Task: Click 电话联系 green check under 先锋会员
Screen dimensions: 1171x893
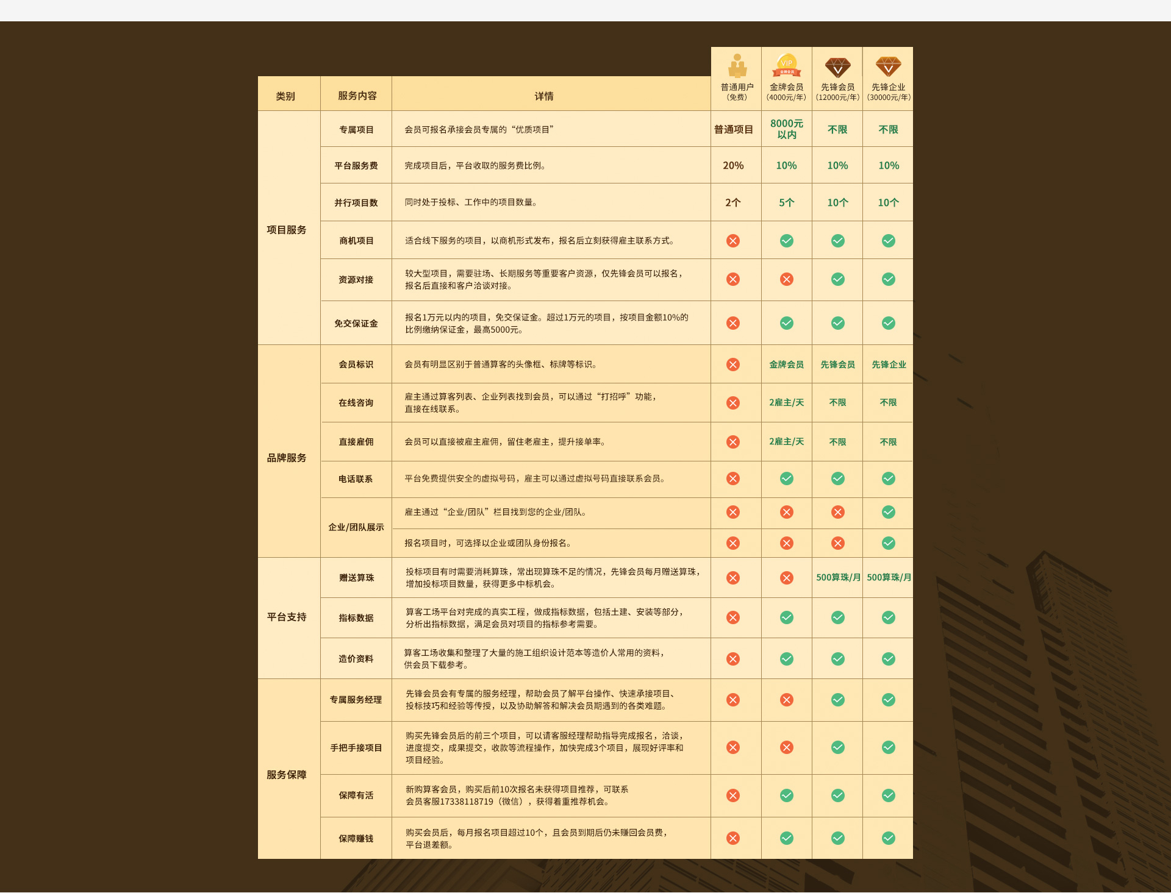Action: (838, 479)
